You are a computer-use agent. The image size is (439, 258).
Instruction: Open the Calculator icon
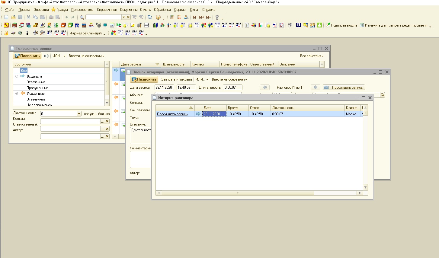[172, 17]
